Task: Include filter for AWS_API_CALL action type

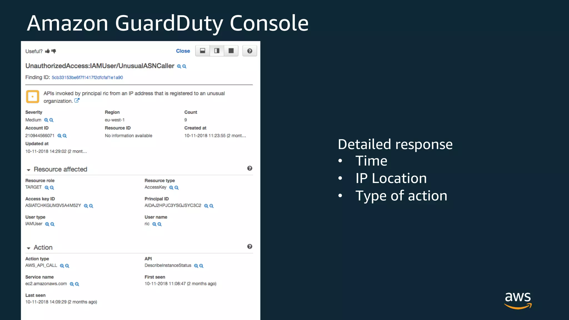Action: (x=62, y=266)
